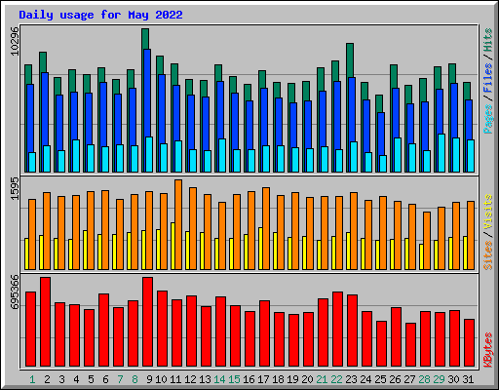Click day label 9 on the x-axis
This screenshot has width=499, height=390.
click(149, 379)
